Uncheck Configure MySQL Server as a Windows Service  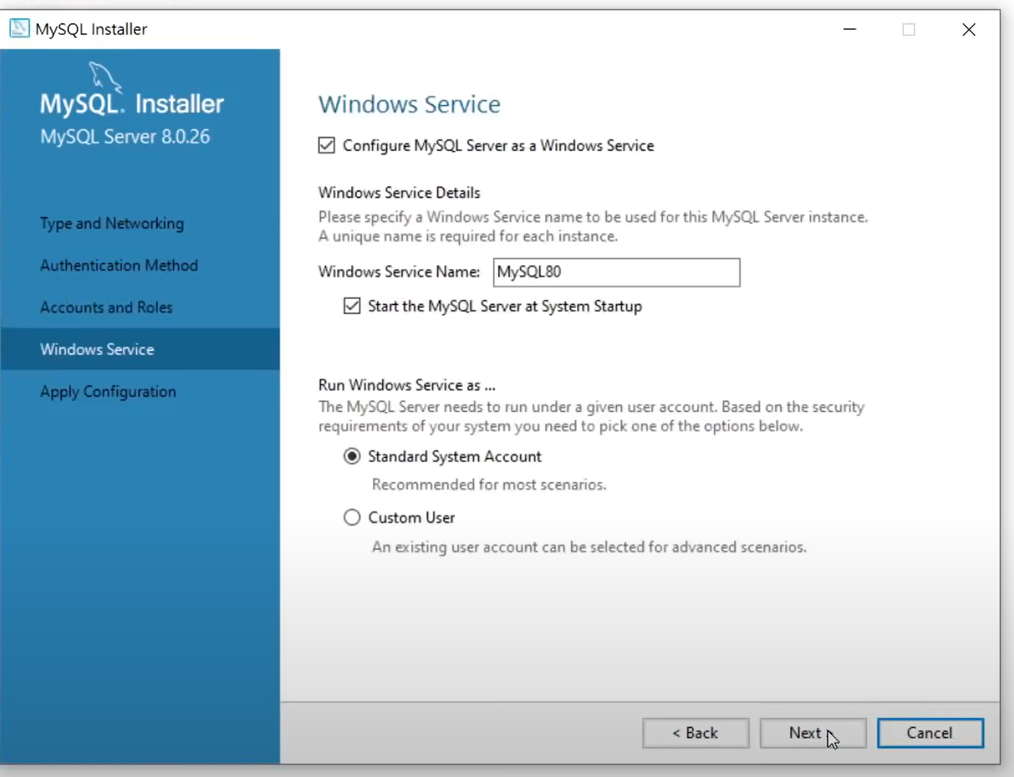[x=327, y=145]
